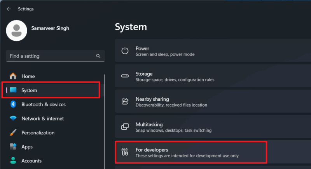Click 'Discoverability, received files location' text
This screenshot has width=311, height=169.
(171, 105)
